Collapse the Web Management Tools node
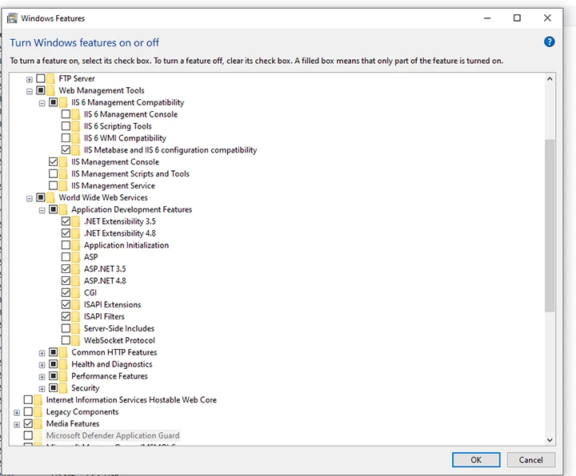 click(x=30, y=91)
